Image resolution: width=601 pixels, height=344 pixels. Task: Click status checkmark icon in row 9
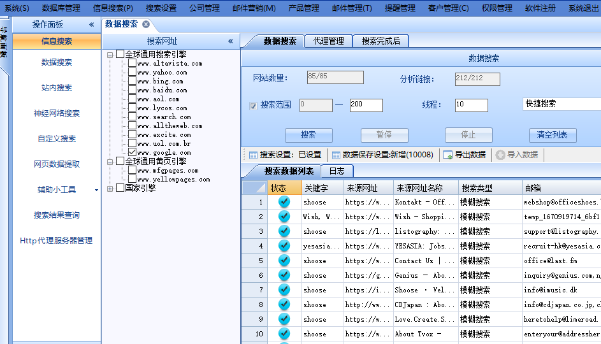point(284,319)
